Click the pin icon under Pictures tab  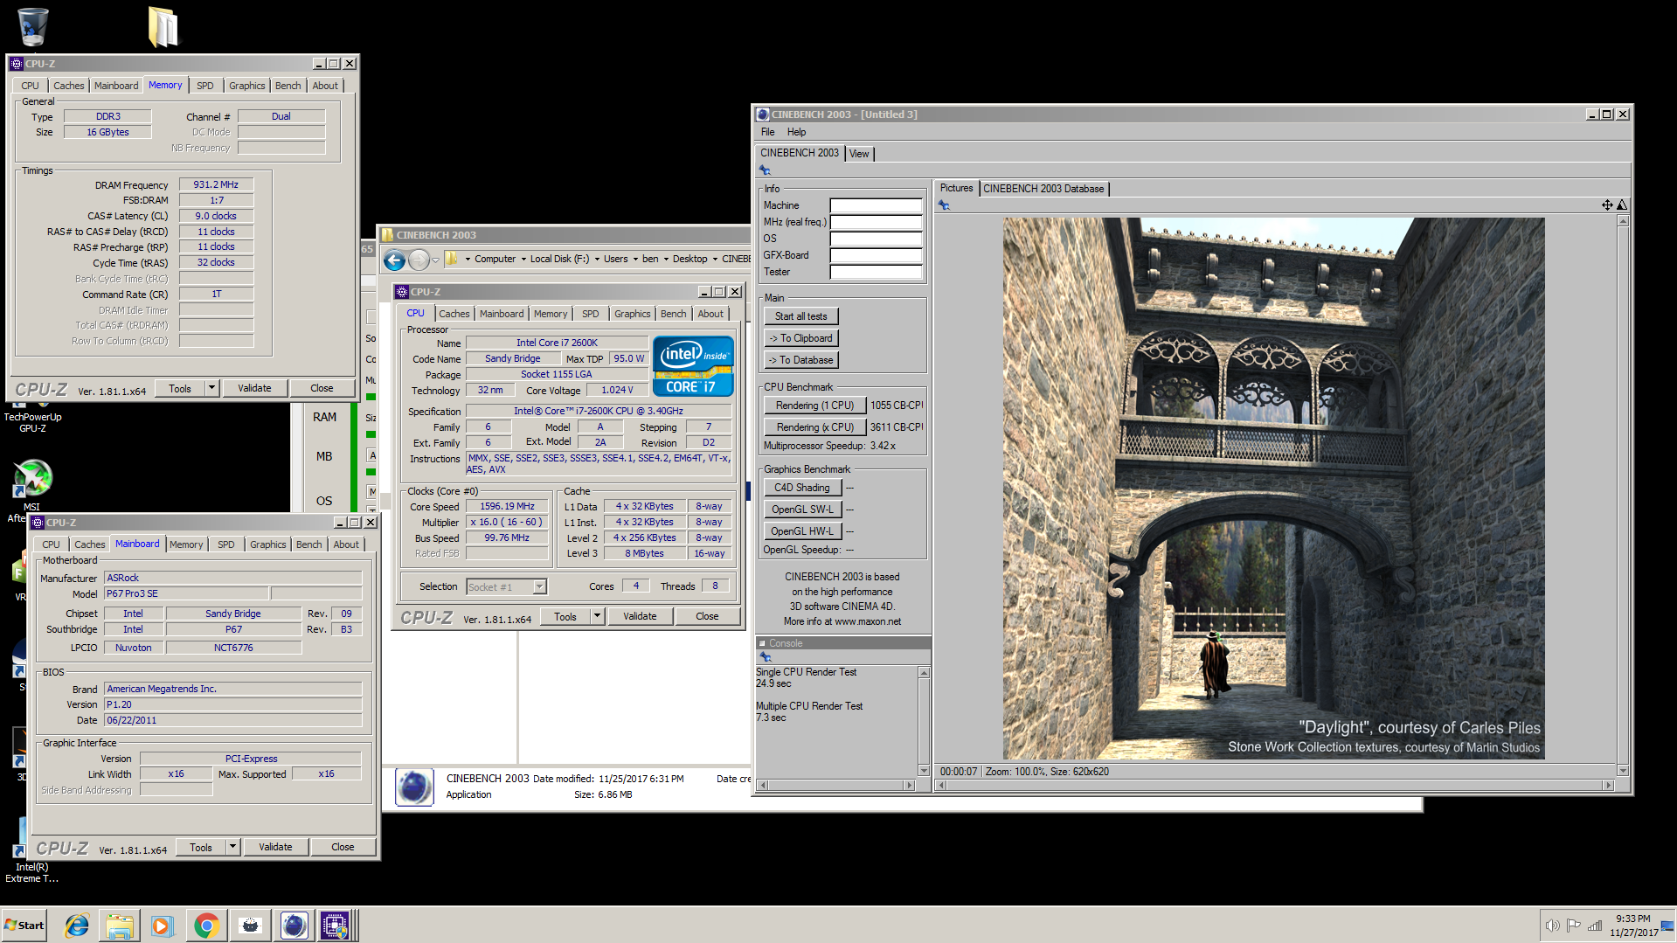944,205
